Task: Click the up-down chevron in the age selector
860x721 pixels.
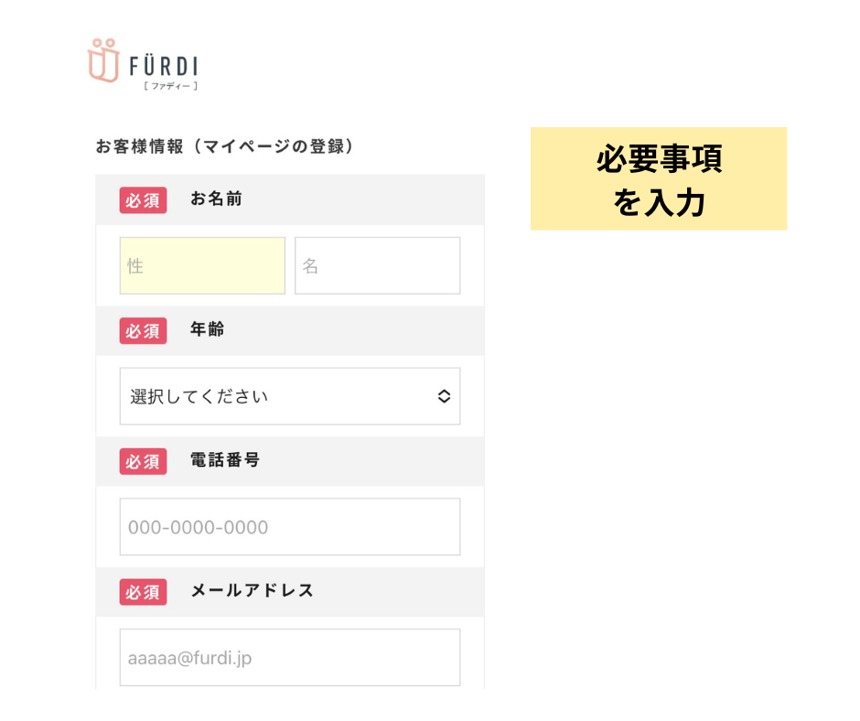Action: click(444, 396)
